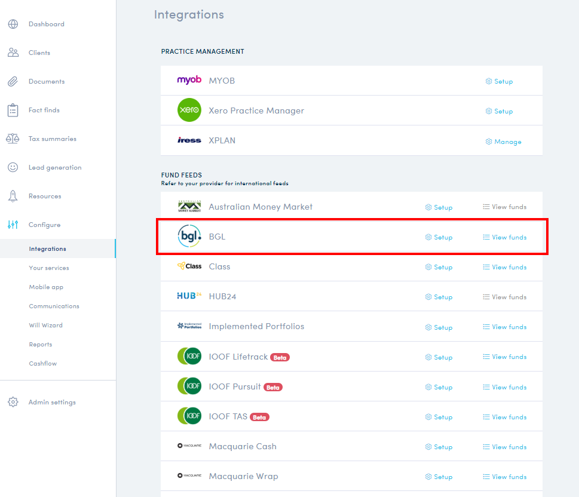Click the IOOF Lifetrack logo
The height and width of the screenshot is (497, 579).
point(189,356)
